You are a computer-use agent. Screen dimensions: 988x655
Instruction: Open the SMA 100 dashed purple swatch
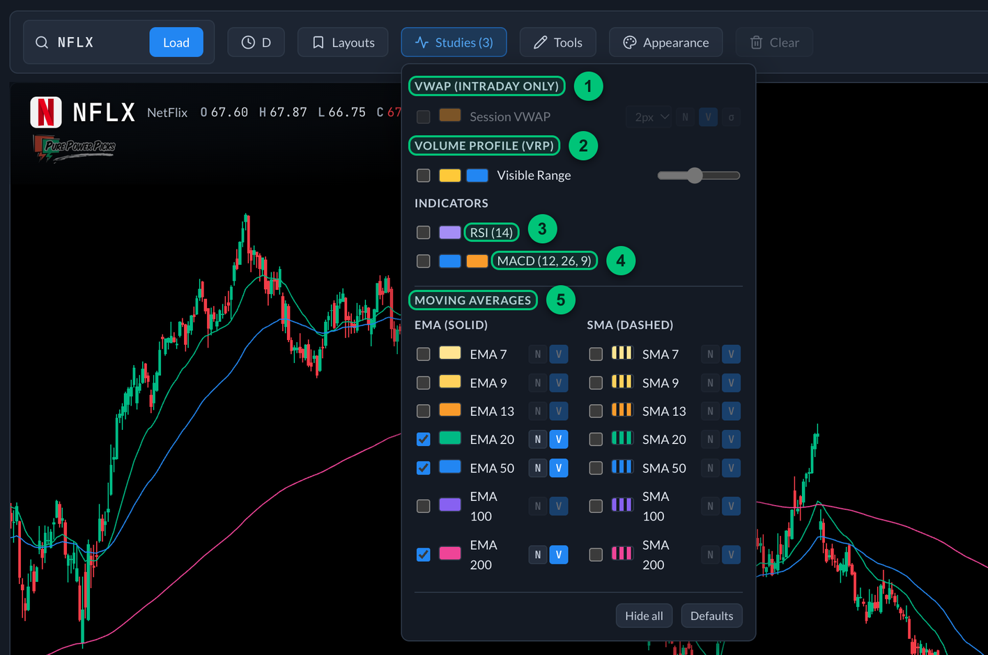coord(622,505)
